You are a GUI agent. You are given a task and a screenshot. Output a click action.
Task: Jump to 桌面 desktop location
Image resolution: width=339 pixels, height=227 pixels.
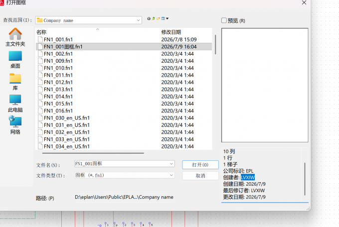(15, 60)
